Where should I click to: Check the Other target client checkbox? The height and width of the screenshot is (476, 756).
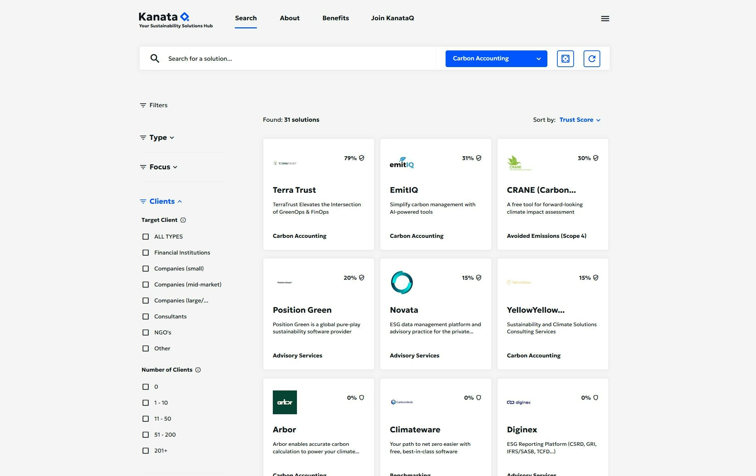click(x=145, y=349)
